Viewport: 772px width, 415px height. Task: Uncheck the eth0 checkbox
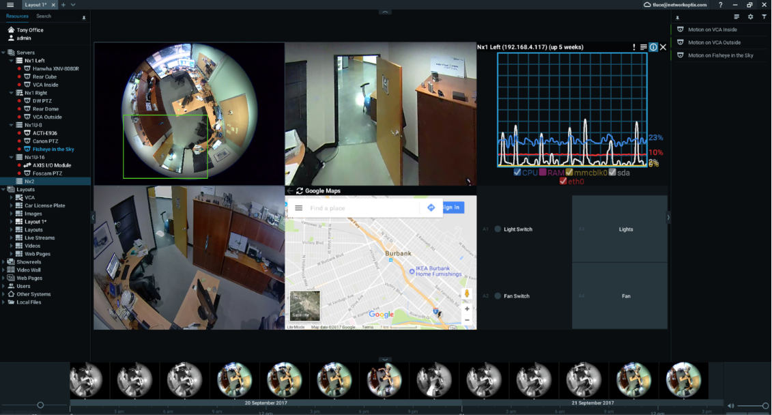tap(562, 181)
